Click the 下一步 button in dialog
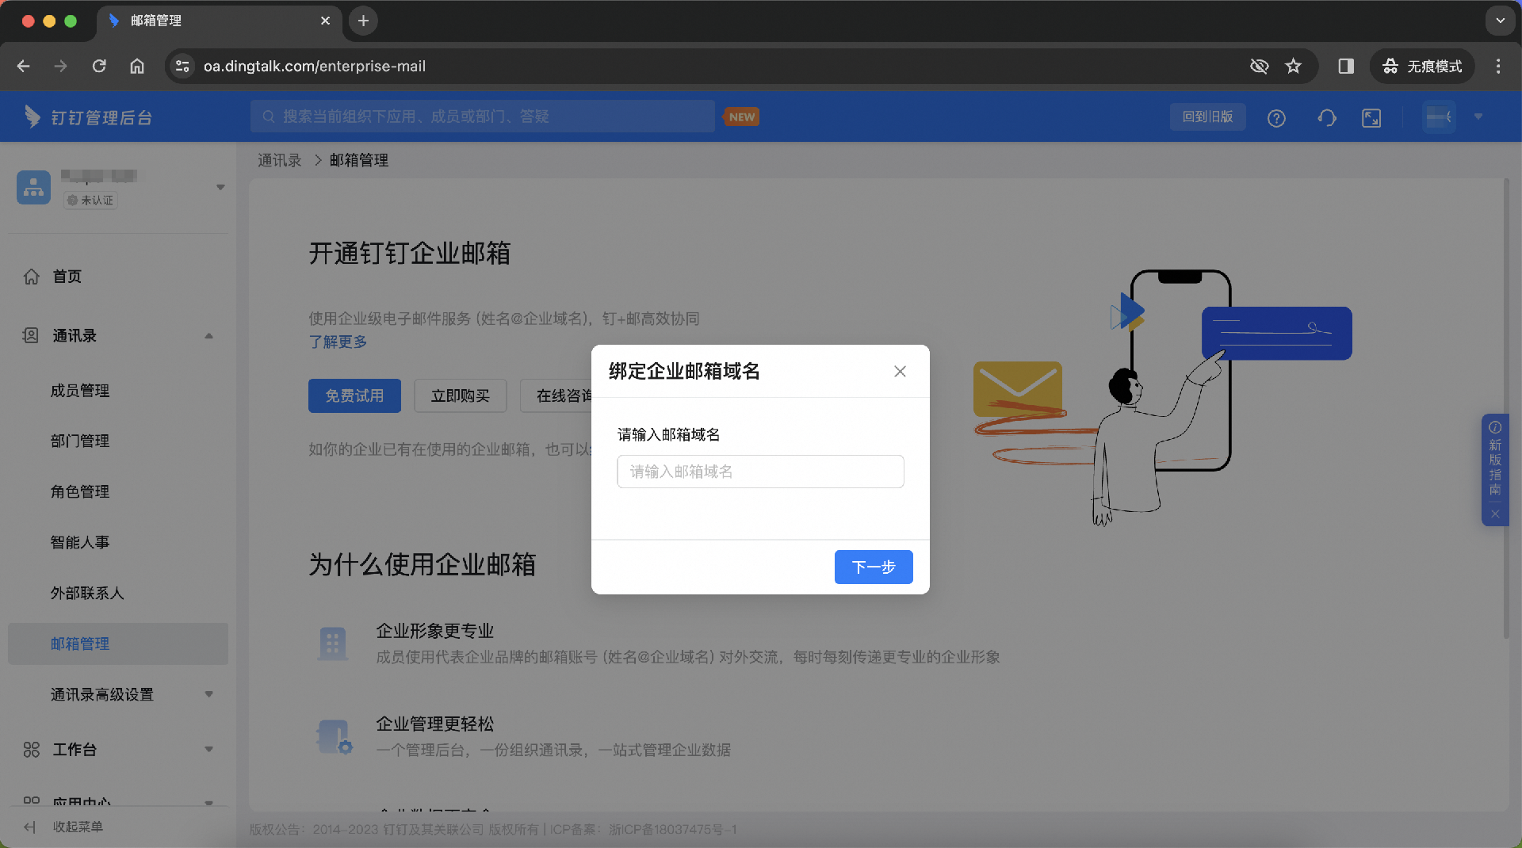This screenshot has height=848, width=1522. click(874, 567)
